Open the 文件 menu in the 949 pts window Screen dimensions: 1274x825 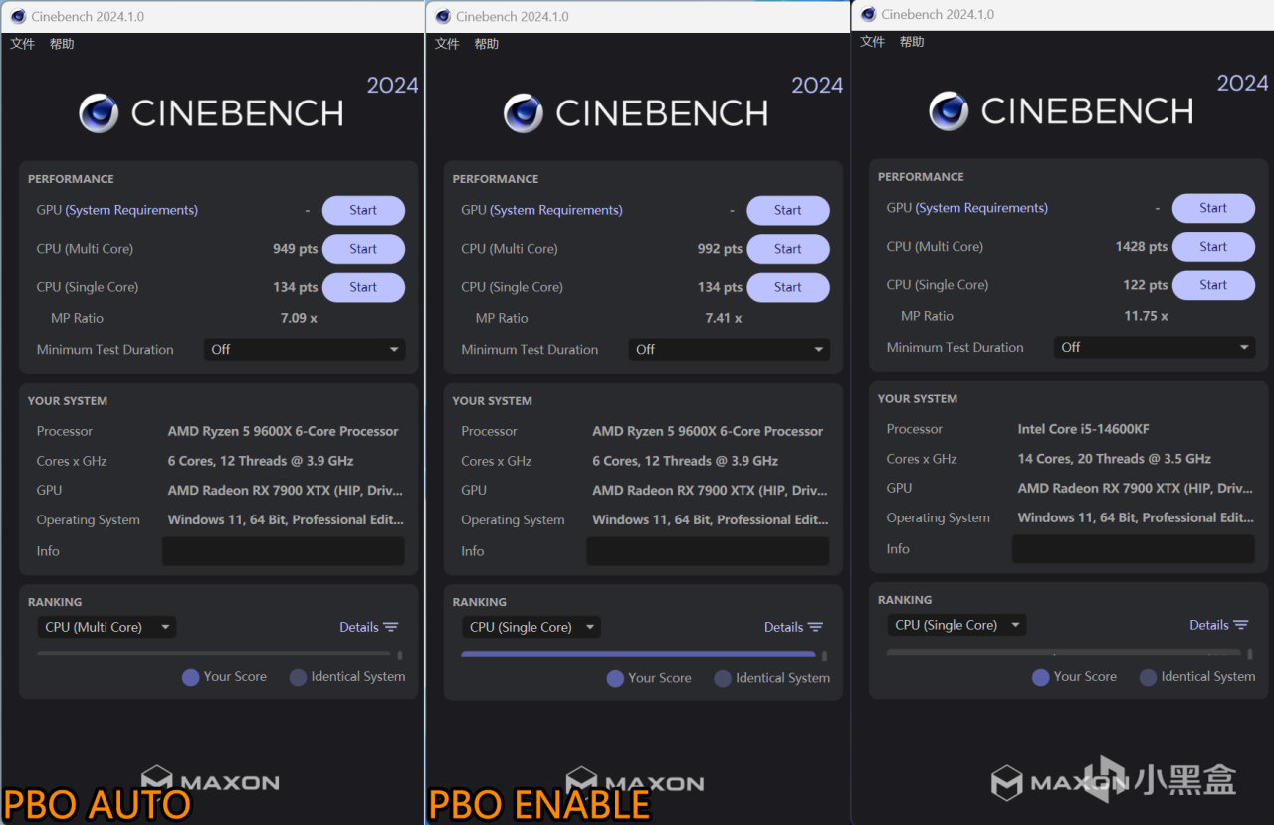(22, 44)
